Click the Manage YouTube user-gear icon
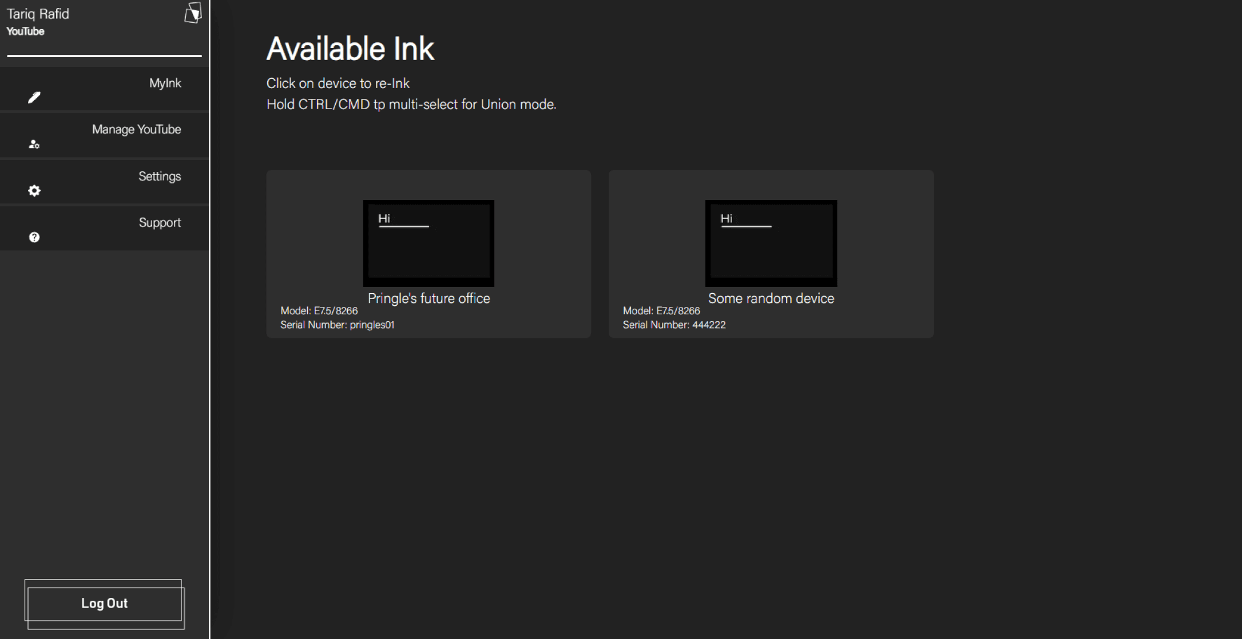The height and width of the screenshot is (639, 1242). pos(34,145)
